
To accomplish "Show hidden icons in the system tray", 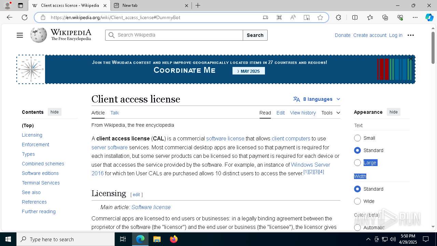I will coord(368,239).
